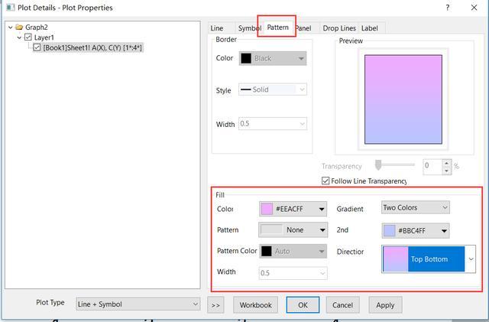Click the >> collapse panel button
The height and width of the screenshot is (322, 489).
tap(215, 305)
